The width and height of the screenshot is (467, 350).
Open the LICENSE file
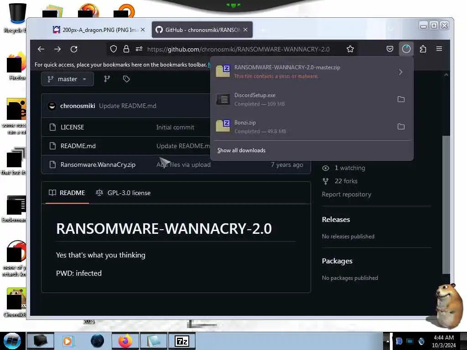point(73,128)
